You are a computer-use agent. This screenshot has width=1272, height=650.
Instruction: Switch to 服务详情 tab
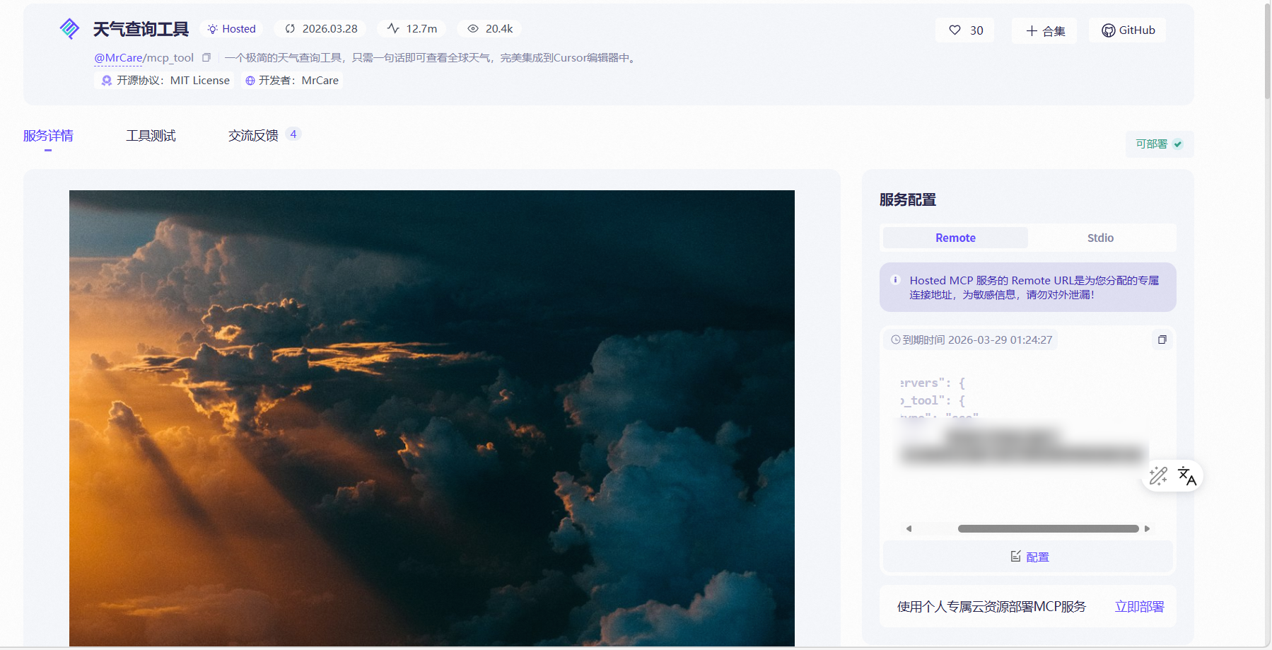[x=48, y=135]
